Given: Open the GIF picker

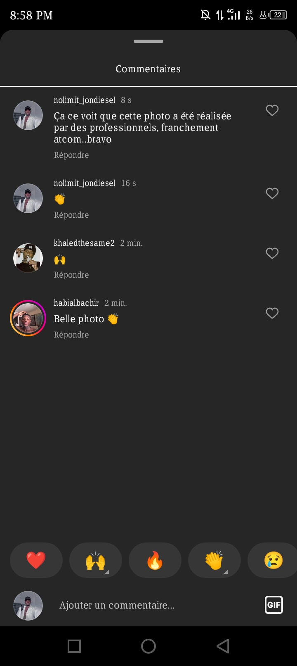Looking at the screenshot, I should pos(273,605).
